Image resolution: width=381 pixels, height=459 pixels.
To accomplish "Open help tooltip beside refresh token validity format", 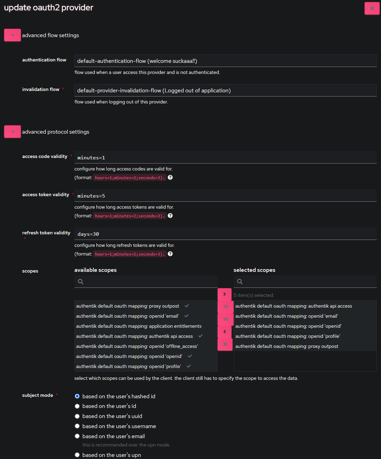I will point(170,253).
